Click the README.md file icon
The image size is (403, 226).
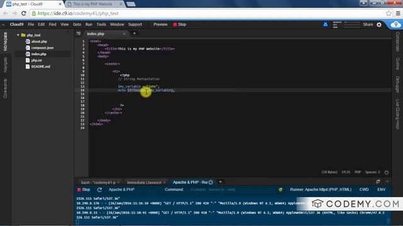[x=28, y=67]
